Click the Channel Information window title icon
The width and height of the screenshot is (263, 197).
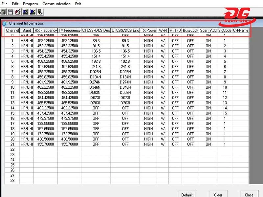pos(5,23)
